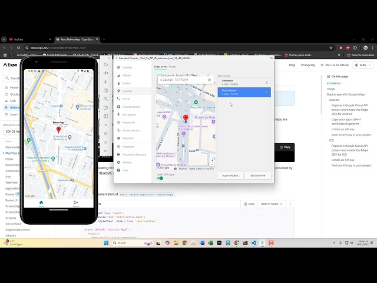The height and width of the screenshot is (283, 377).
Task: Zoom out on Extended Controls map
Action: (212, 164)
